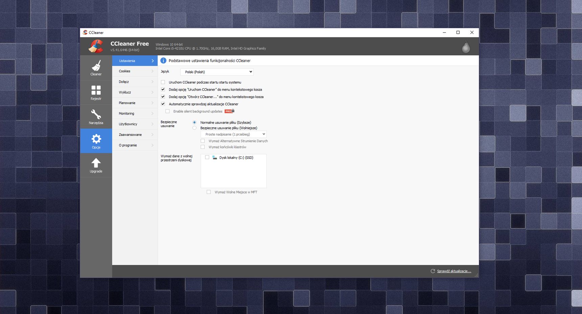
Task: Open the Proste nadpisanie overwrite dropdown
Action: coord(233,134)
